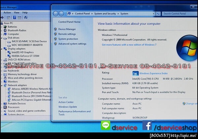Click the Bluetooth Radios icon
198x139 pixels.
(5, 30)
